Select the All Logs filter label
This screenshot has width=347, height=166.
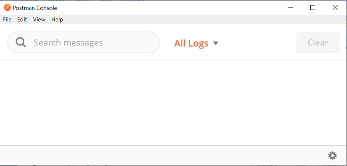point(191,43)
